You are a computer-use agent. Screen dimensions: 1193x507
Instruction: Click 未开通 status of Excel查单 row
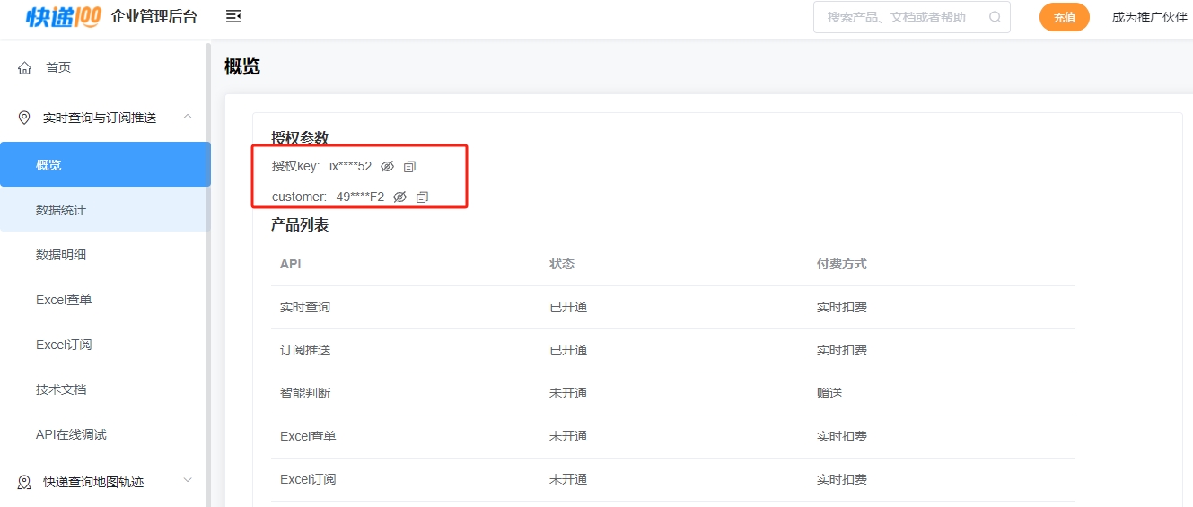click(x=568, y=436)
